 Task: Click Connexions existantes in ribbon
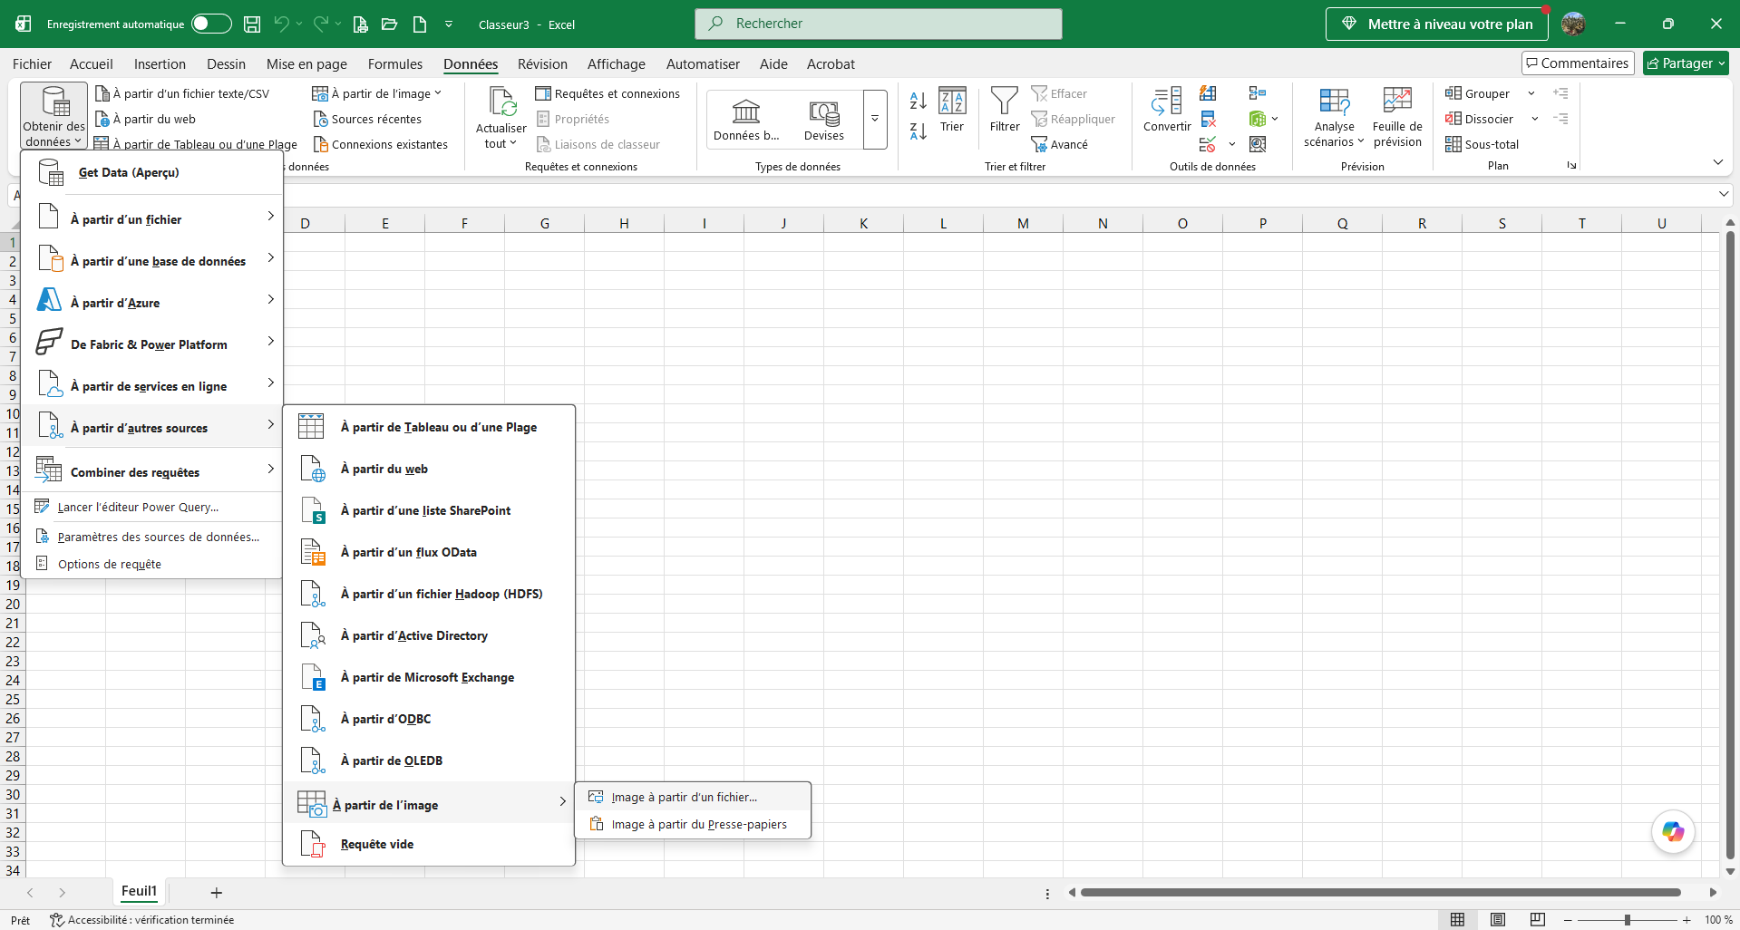380,144
